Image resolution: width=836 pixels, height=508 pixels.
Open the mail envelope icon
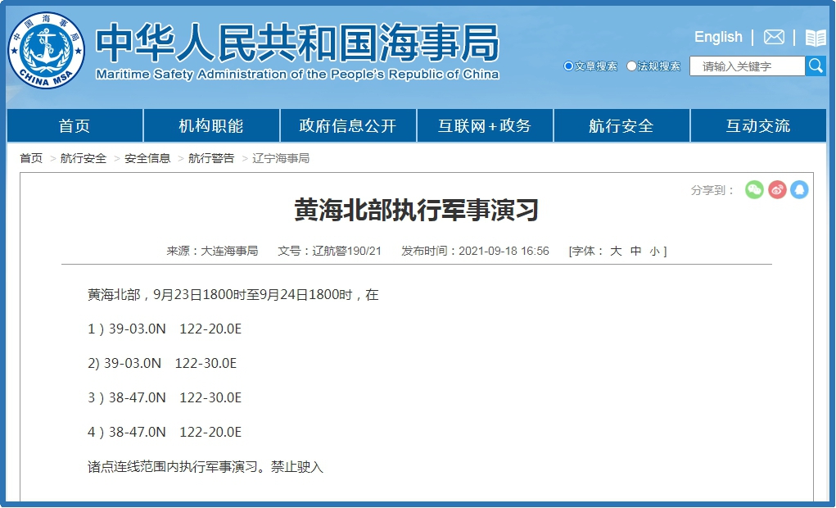(774, 38)
